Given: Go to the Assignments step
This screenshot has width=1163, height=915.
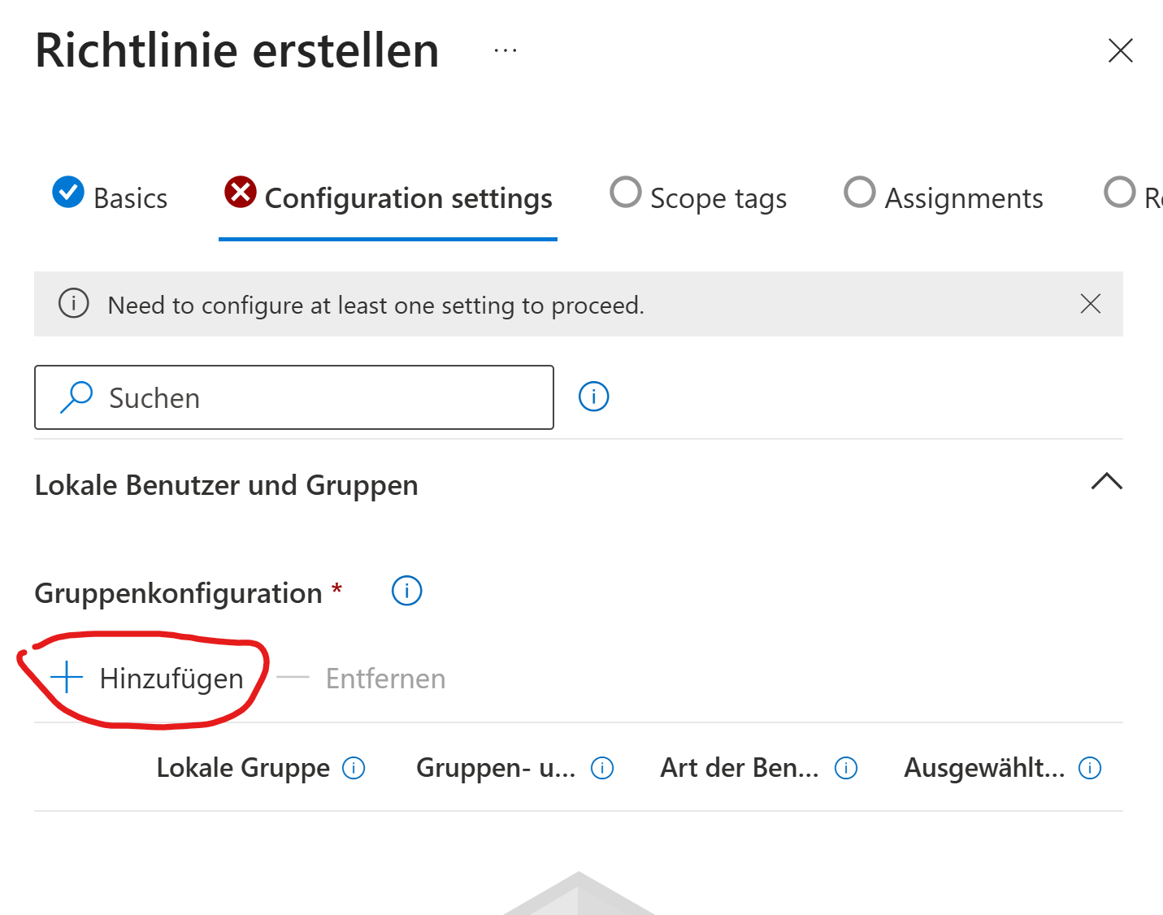Looking at the screenshot, I should (x=944, y=197).
